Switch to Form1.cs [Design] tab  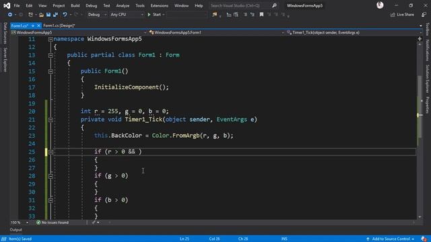click(59, 26)
